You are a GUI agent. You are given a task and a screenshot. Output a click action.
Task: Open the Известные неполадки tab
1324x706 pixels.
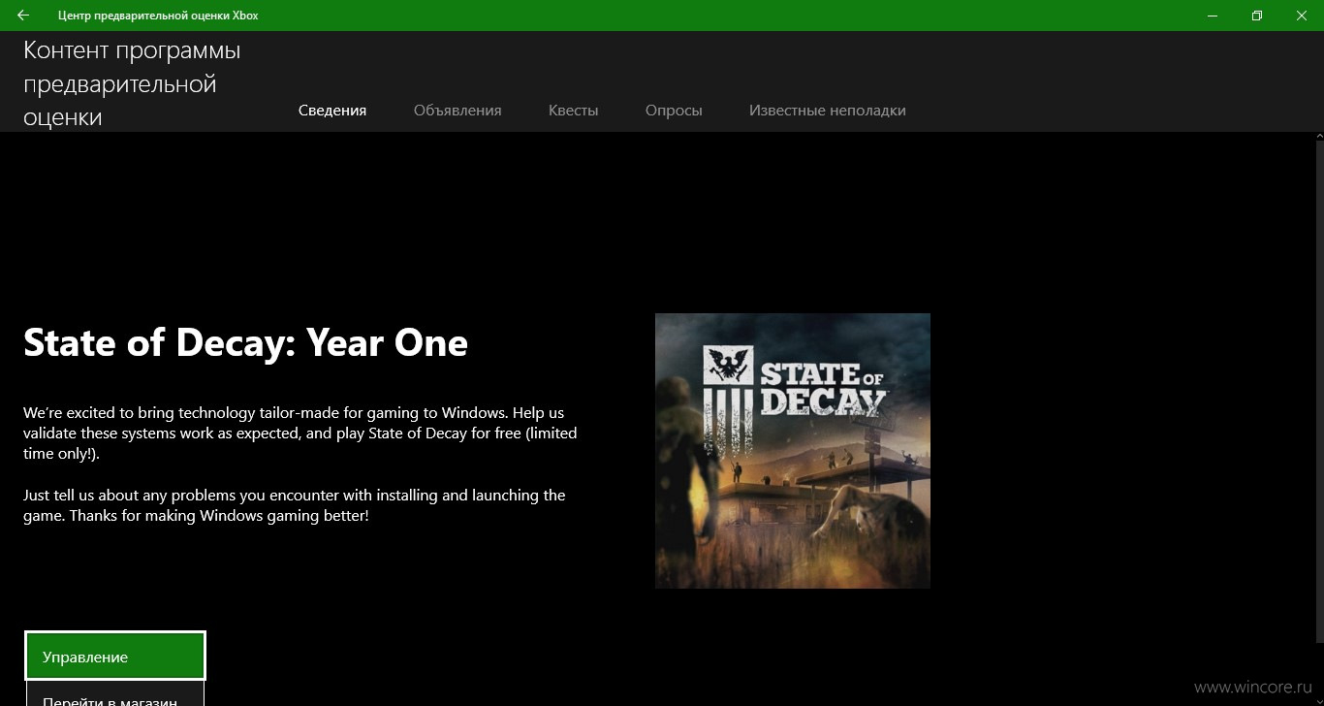[828, 111]
